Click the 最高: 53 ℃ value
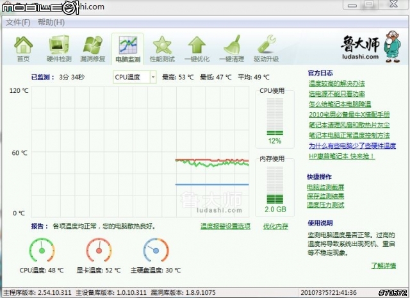This screenshot has width=410, height=298. 178,77
